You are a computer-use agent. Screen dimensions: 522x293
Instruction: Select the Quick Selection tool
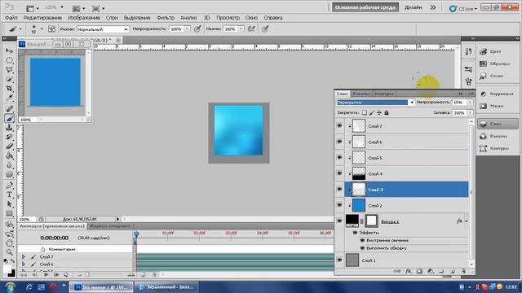tap(9, 80)
